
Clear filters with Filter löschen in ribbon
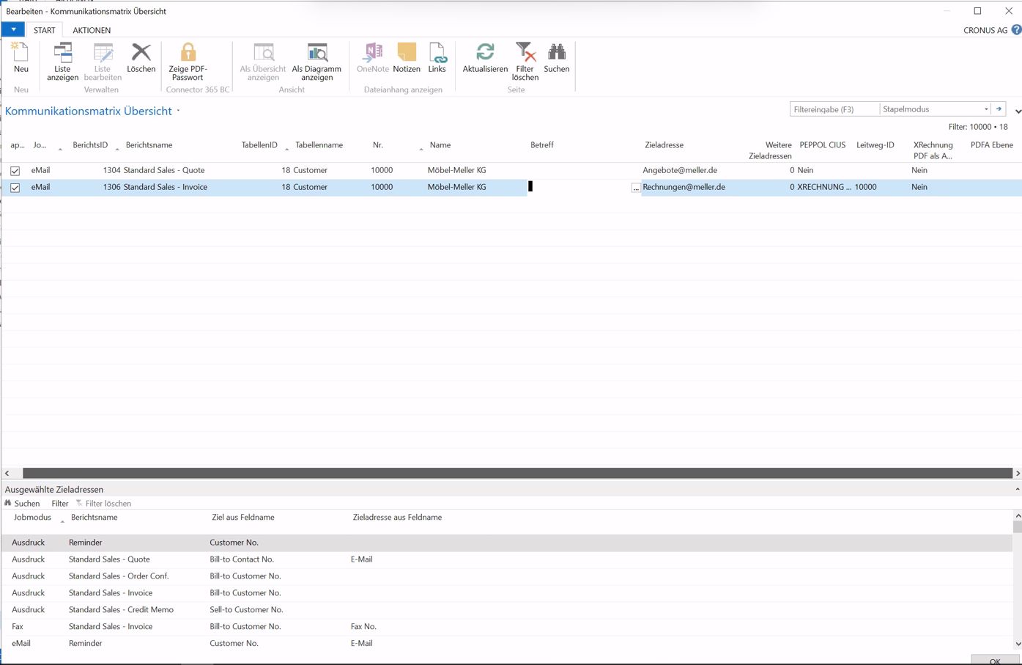pos(525,62)
